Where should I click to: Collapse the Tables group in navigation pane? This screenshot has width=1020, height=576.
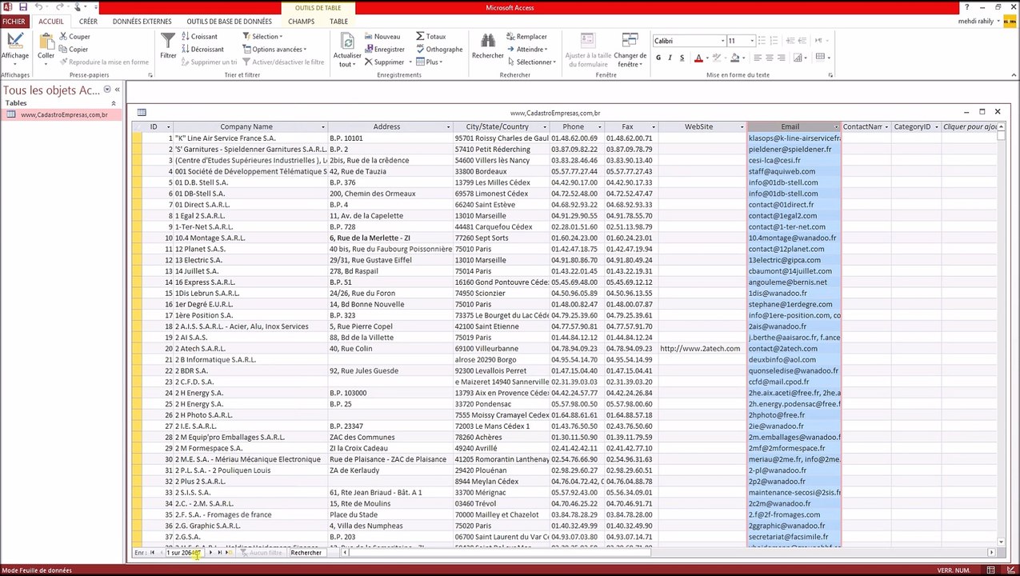[x=114, y=103]
